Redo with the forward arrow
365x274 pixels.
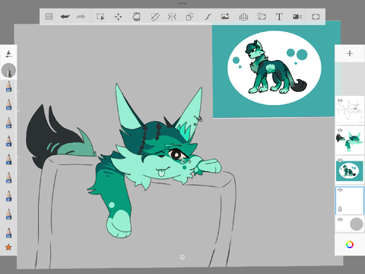[x=81, y=17]
